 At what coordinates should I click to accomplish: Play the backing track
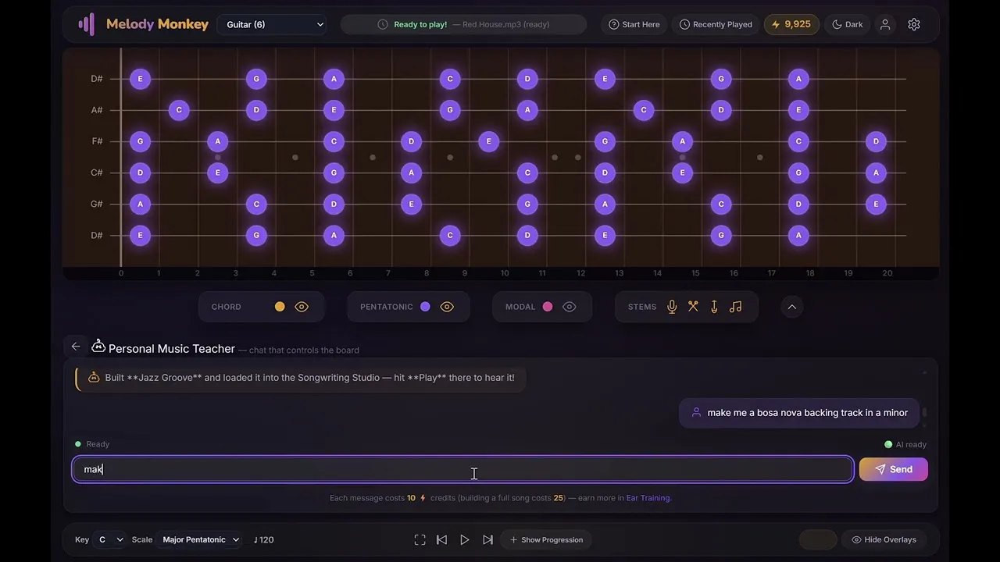coord(464,539)
